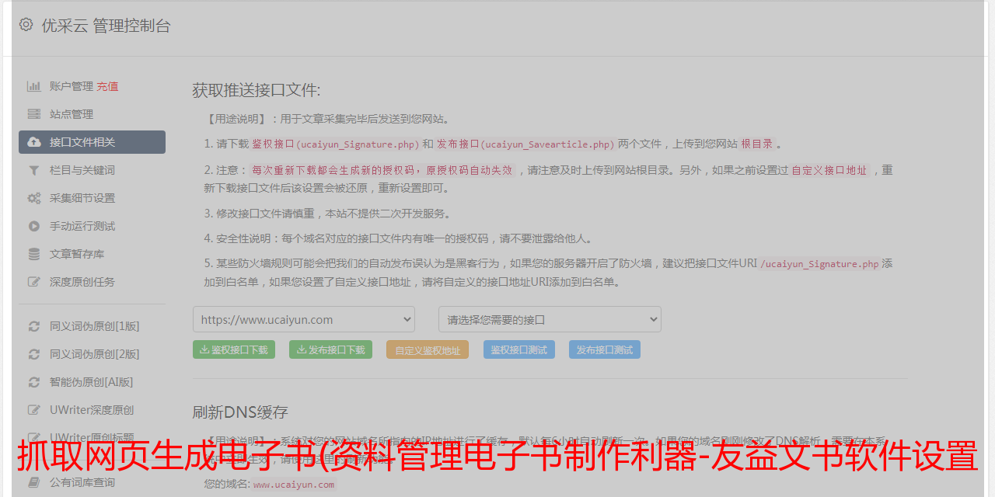This screenshot has height=497, width=995.
Task: Click the 根目录 highlighted text
Action: (756, 144)
